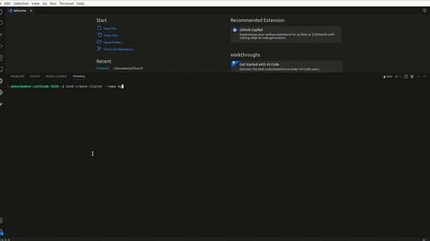Open the Run and Debug view
The width and height of the screenshot is (430, 241).
[x=1, y=46]
